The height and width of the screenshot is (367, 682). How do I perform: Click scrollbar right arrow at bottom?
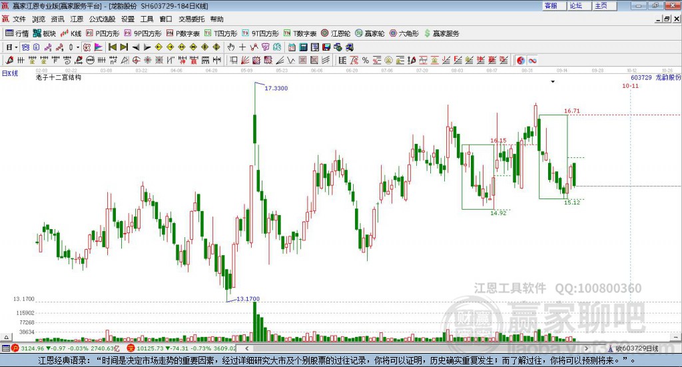[586, 348]
